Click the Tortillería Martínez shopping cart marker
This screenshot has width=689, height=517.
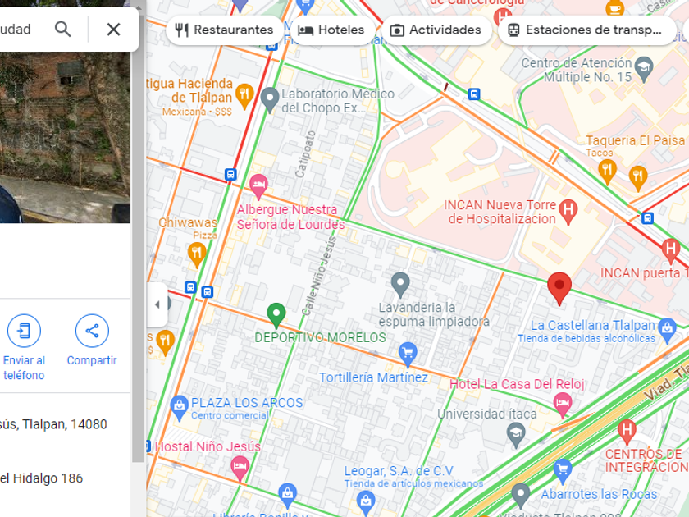408,355
